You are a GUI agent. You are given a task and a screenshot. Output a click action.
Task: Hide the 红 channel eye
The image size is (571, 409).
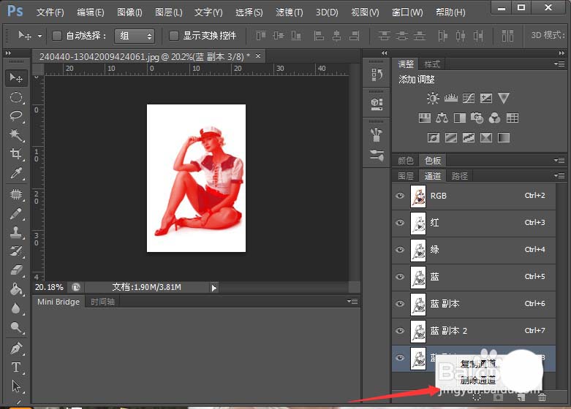400,223
